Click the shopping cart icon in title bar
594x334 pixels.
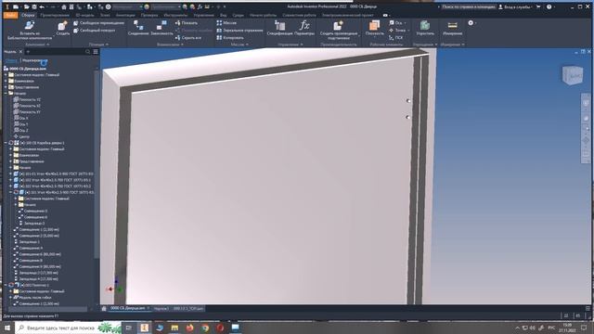coord(538,6)
